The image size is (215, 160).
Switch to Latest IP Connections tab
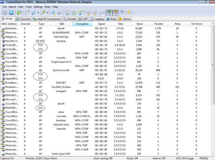coord(47,19)
